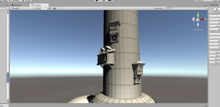Toggle 2D view mode
220x107 pixels.
(x=38, y=8)
